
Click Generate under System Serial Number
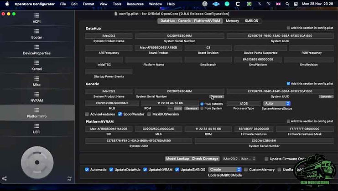(217, 97)
